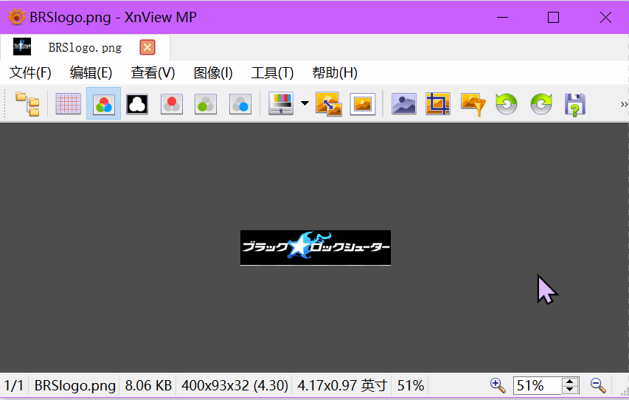Click the tab's BRSlogo thumbnail icon

tap(22, 46)
